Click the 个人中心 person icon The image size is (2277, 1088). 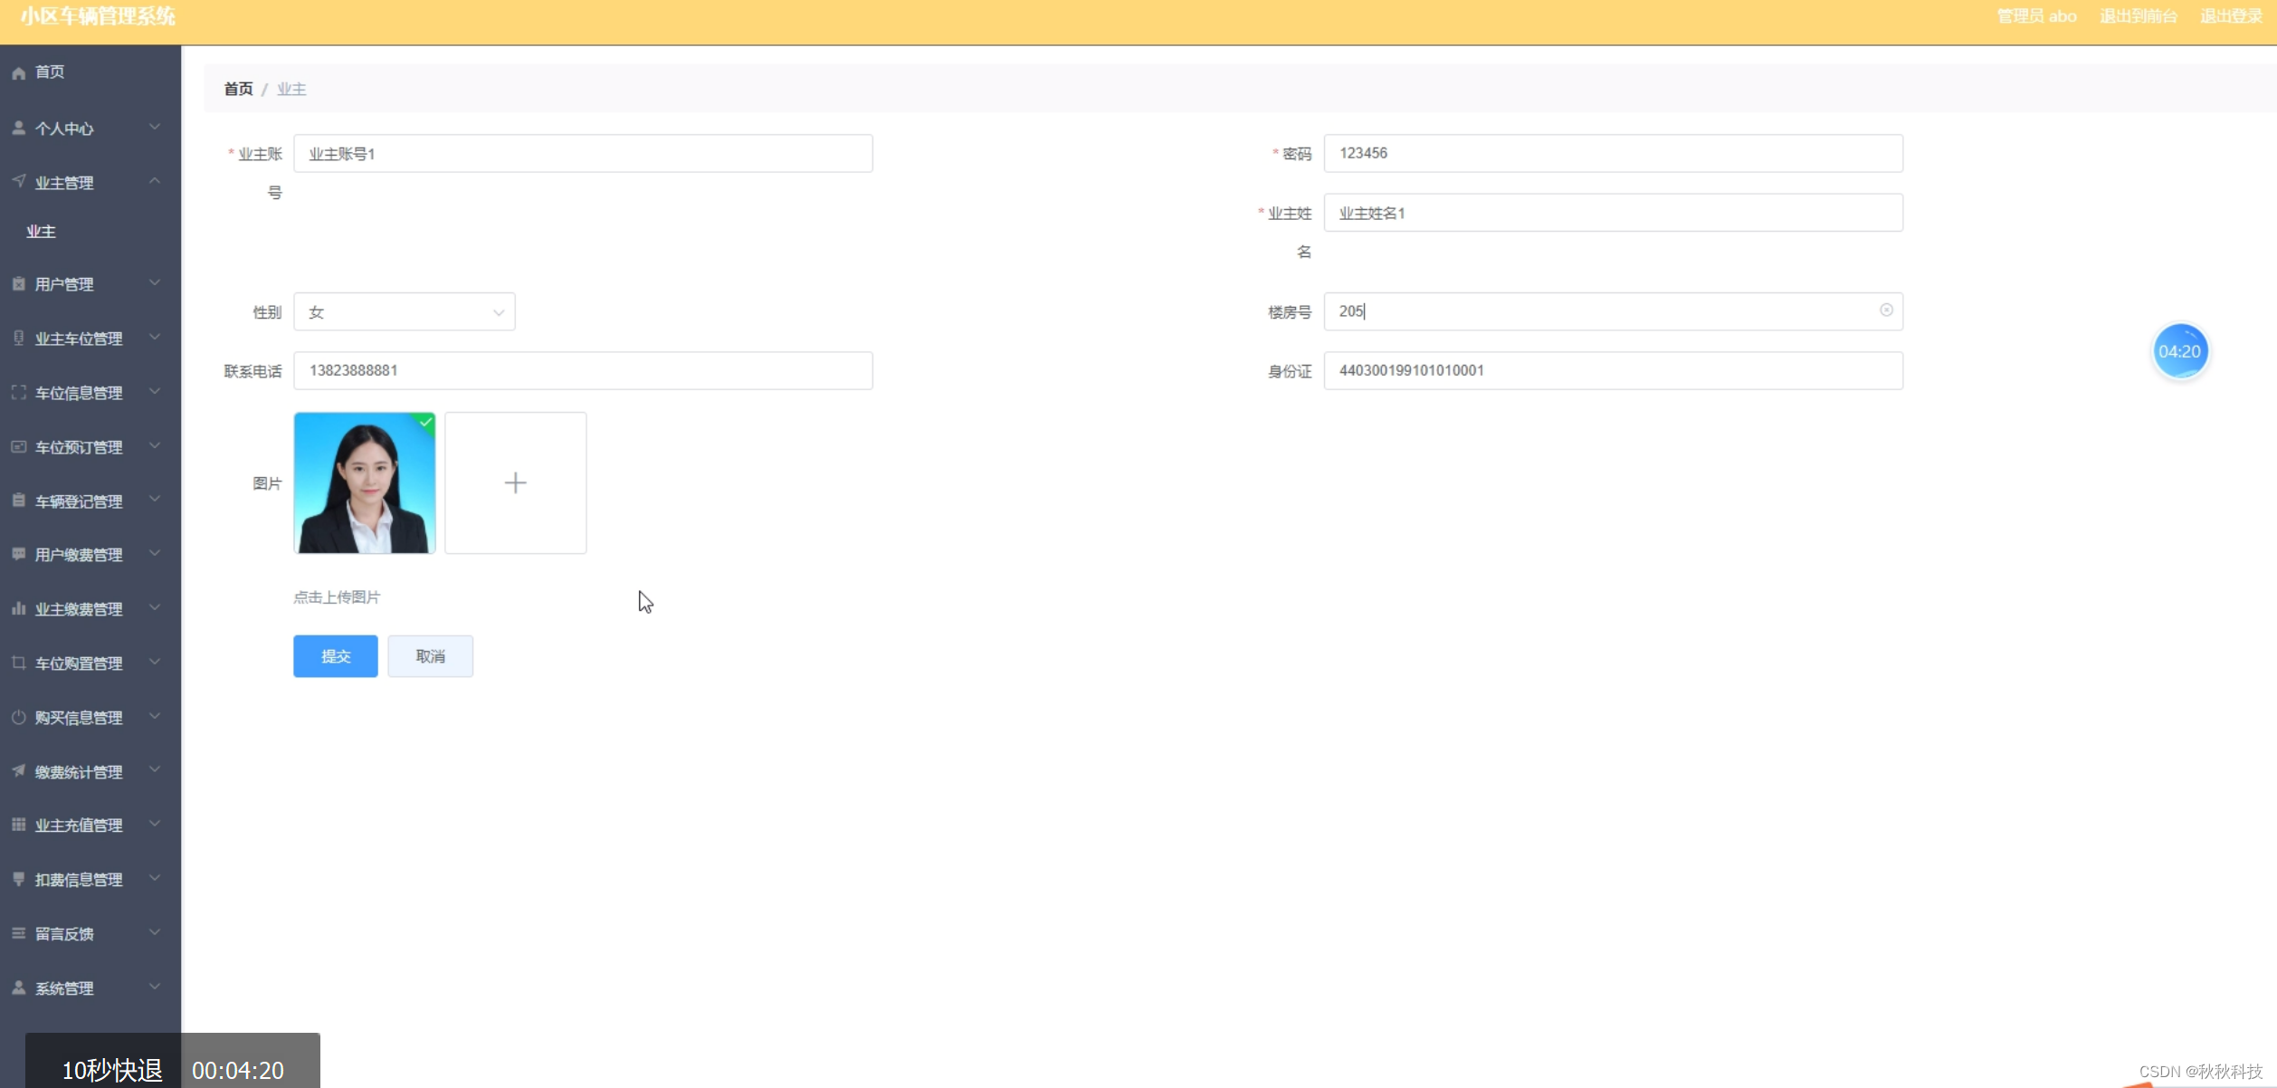(18, 129)
